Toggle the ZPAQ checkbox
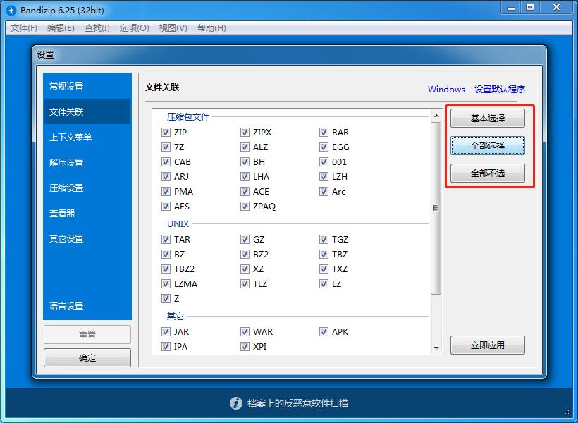Image resolution: width=578 pixels, height=423 pixels. point(245,206)
